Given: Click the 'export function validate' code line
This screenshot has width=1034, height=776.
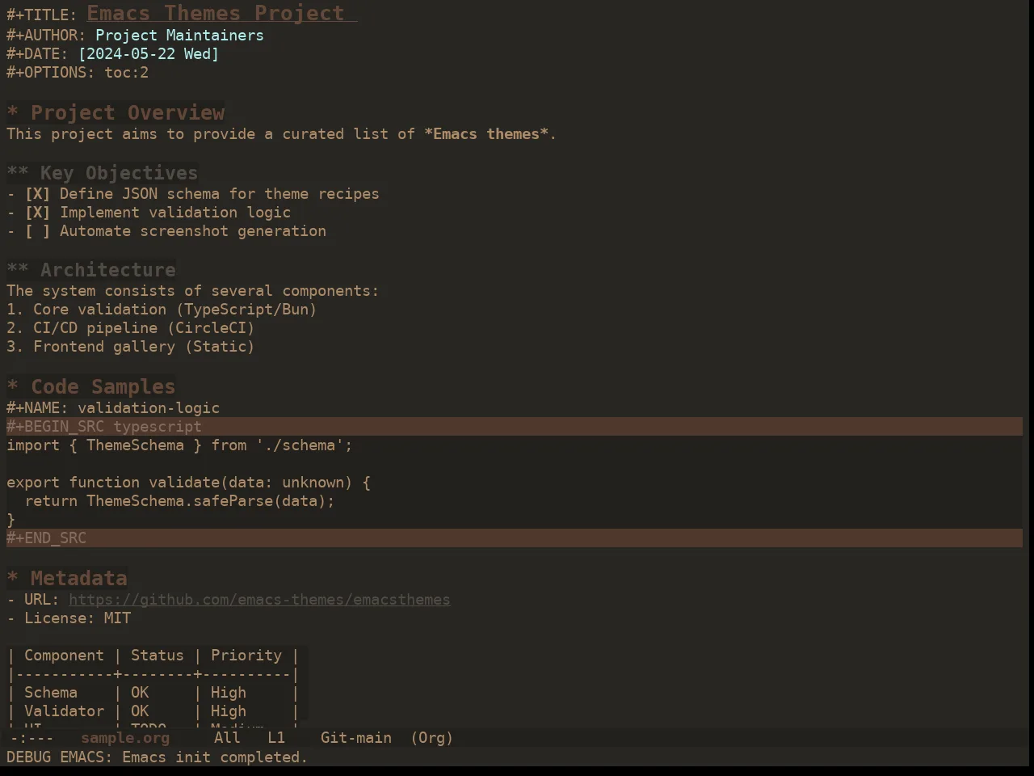Looking at the screenshot, I should (x=188, y=483).
